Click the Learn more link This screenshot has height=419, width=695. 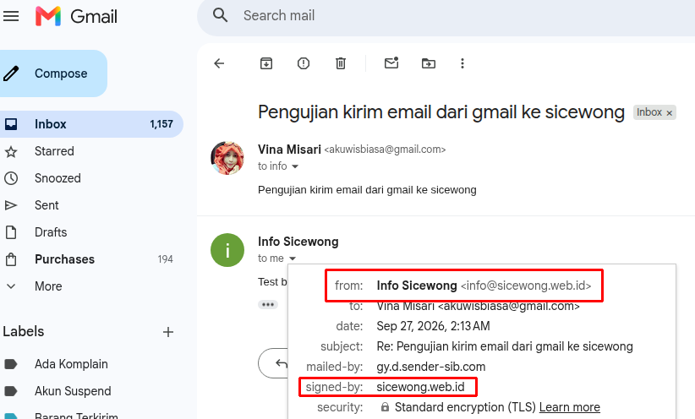(x=570, y=407)
